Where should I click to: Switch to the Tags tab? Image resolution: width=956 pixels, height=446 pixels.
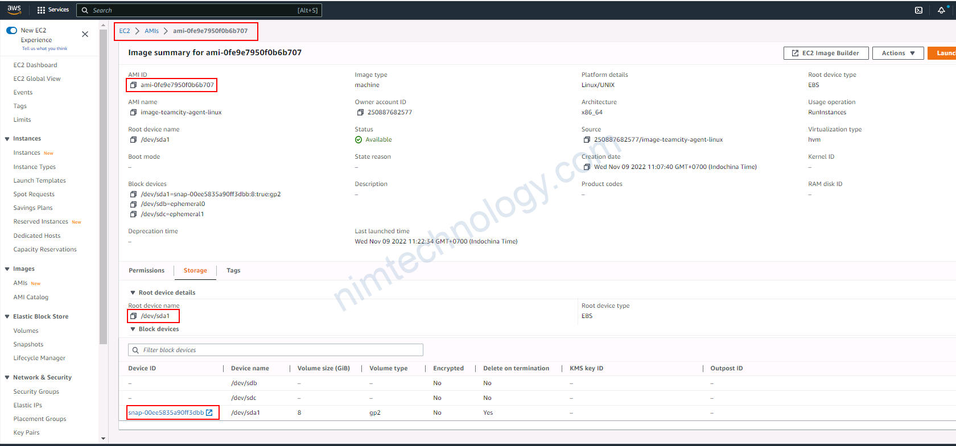(233, 270)
